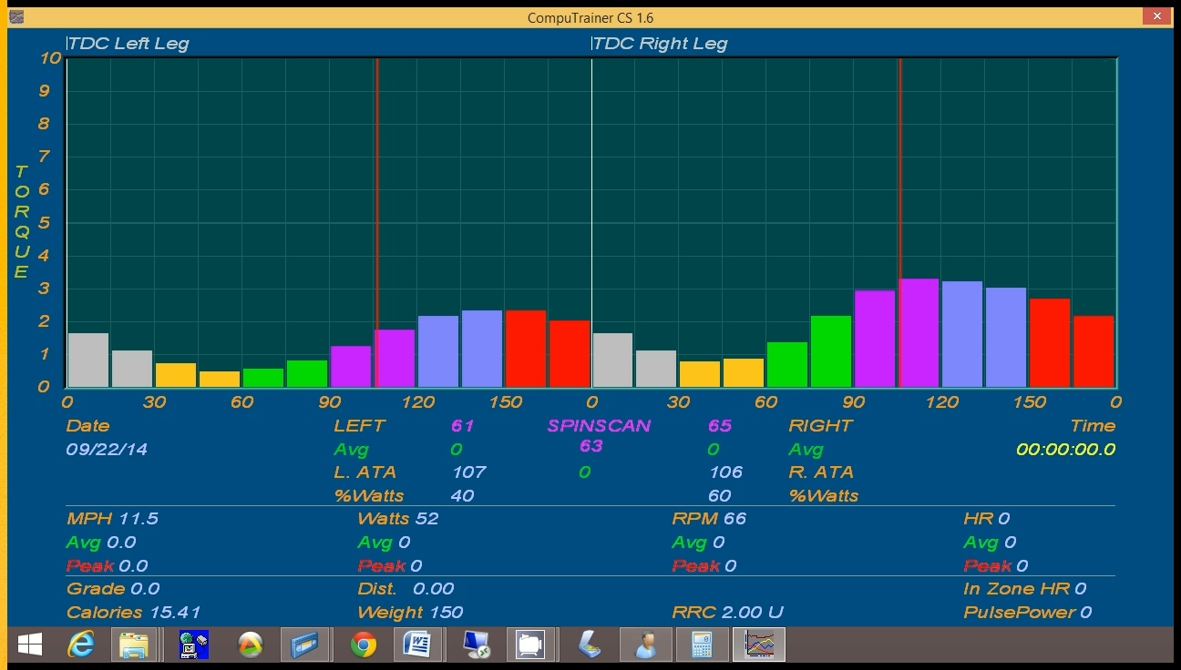Click the left %Watts value 40
The image size is (1181, 670).
click(463, 496)
